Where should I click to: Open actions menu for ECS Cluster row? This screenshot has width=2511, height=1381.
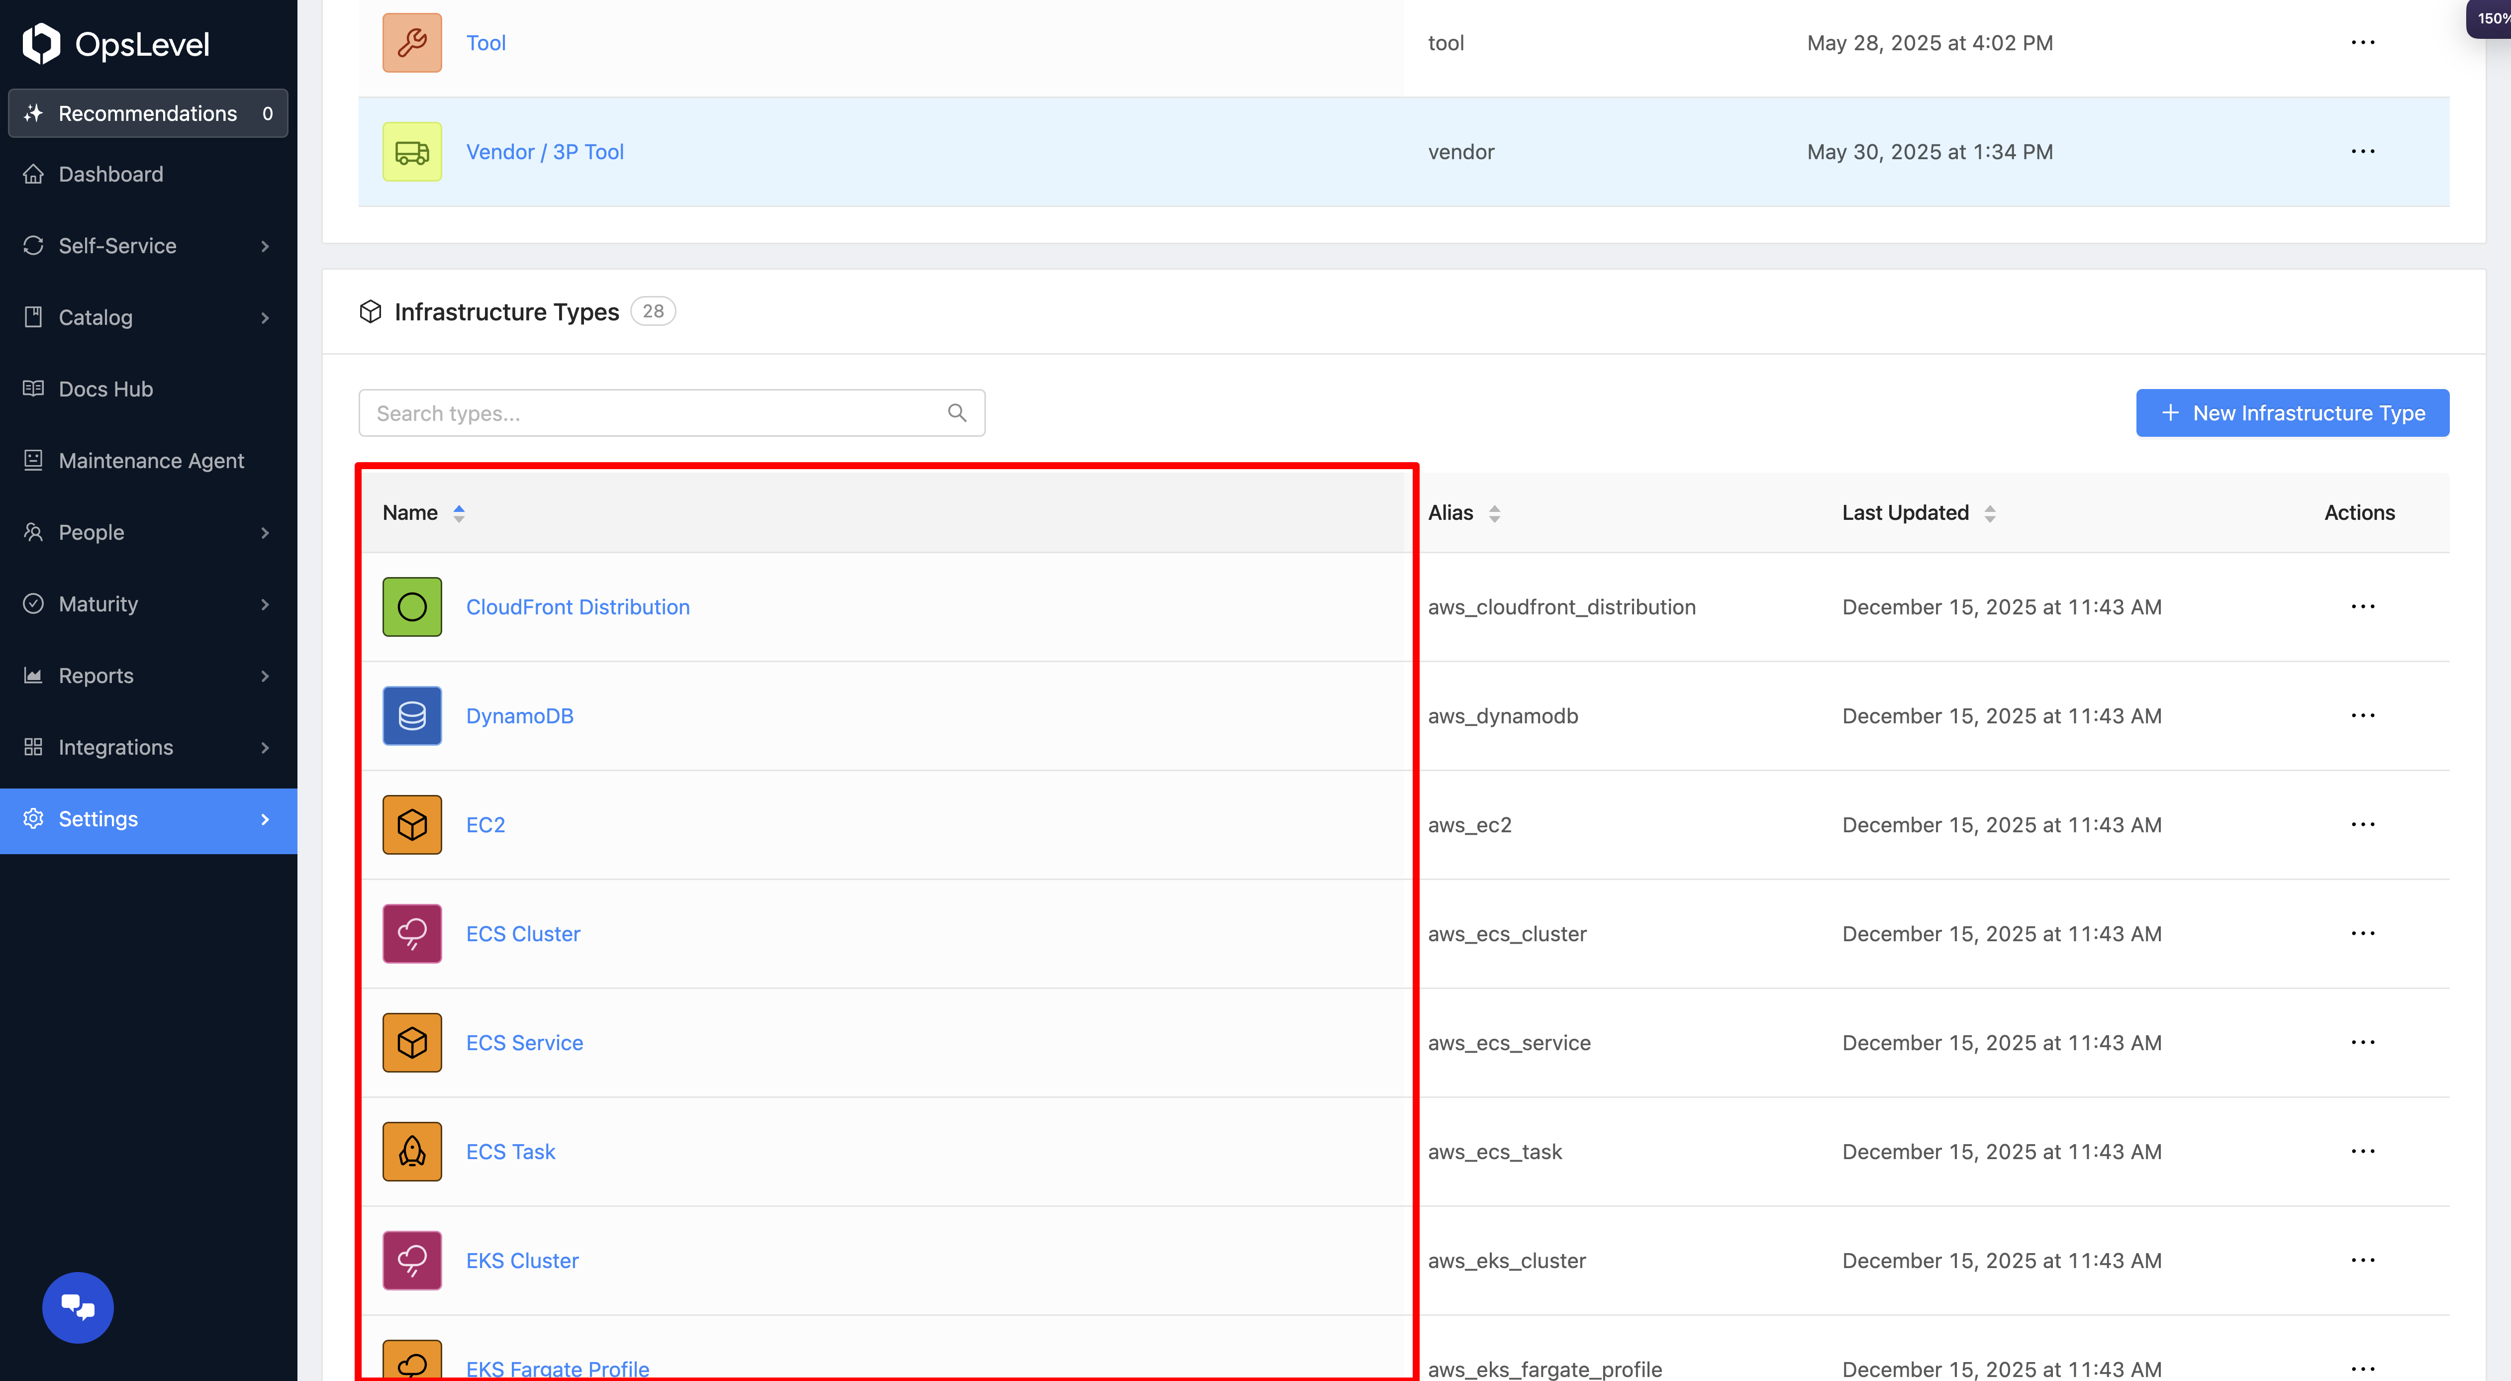pos(2362,933)
